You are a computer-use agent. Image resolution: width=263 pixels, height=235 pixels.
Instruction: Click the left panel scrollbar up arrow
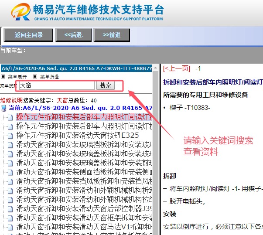[x=156, y=68]
